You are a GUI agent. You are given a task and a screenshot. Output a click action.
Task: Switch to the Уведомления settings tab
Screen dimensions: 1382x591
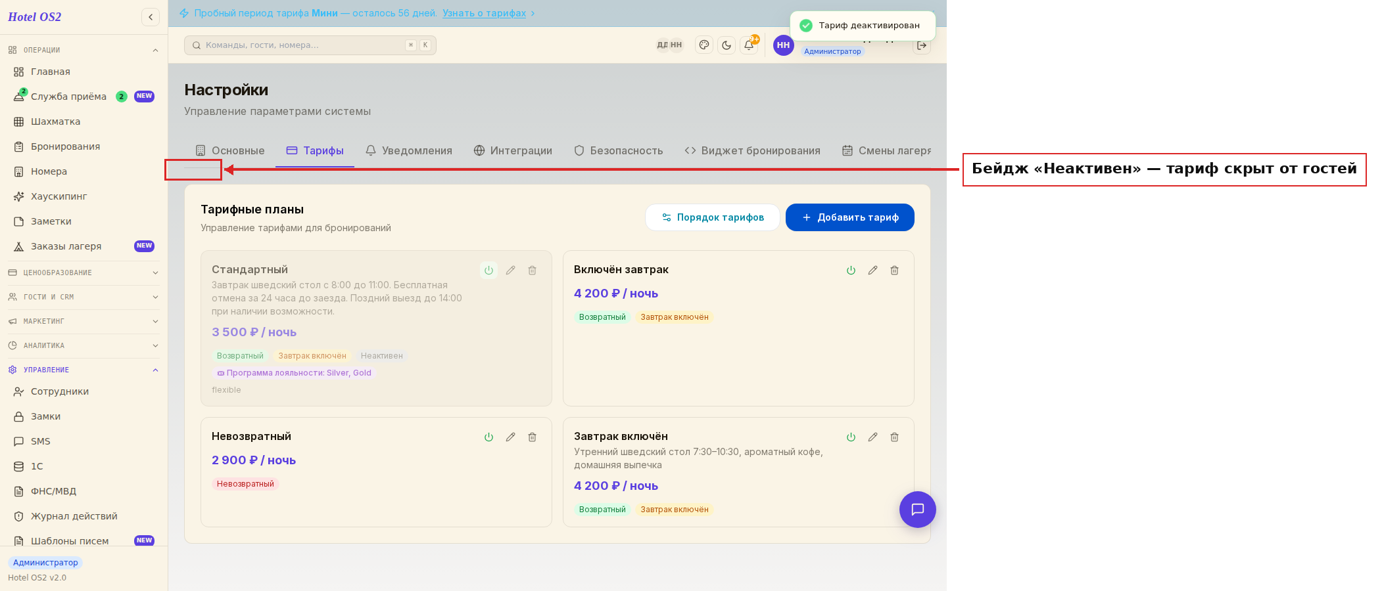click(408, 151)
